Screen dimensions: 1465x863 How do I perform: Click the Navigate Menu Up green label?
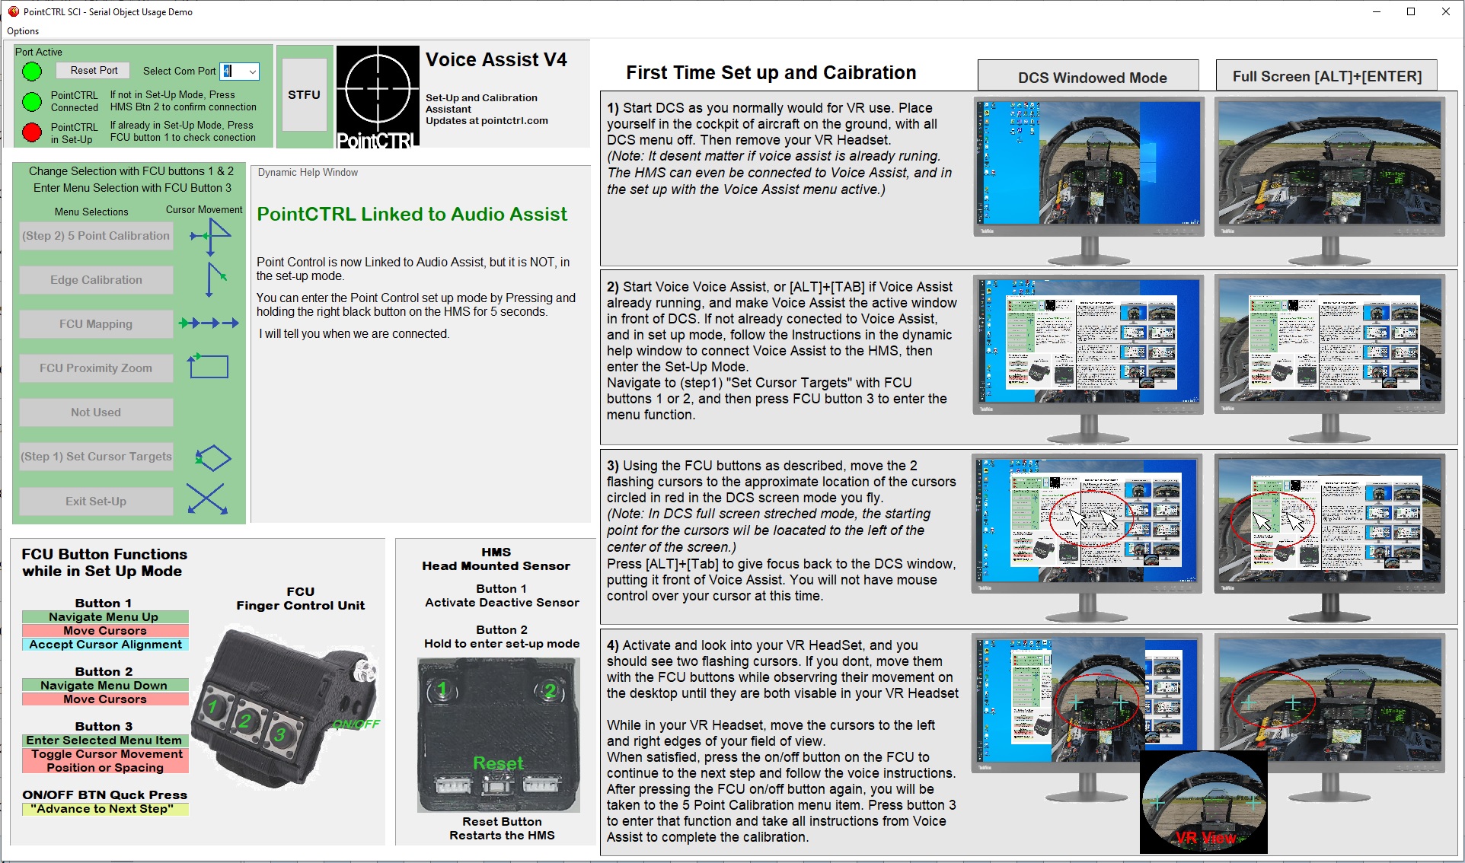[x=105, y=617]
